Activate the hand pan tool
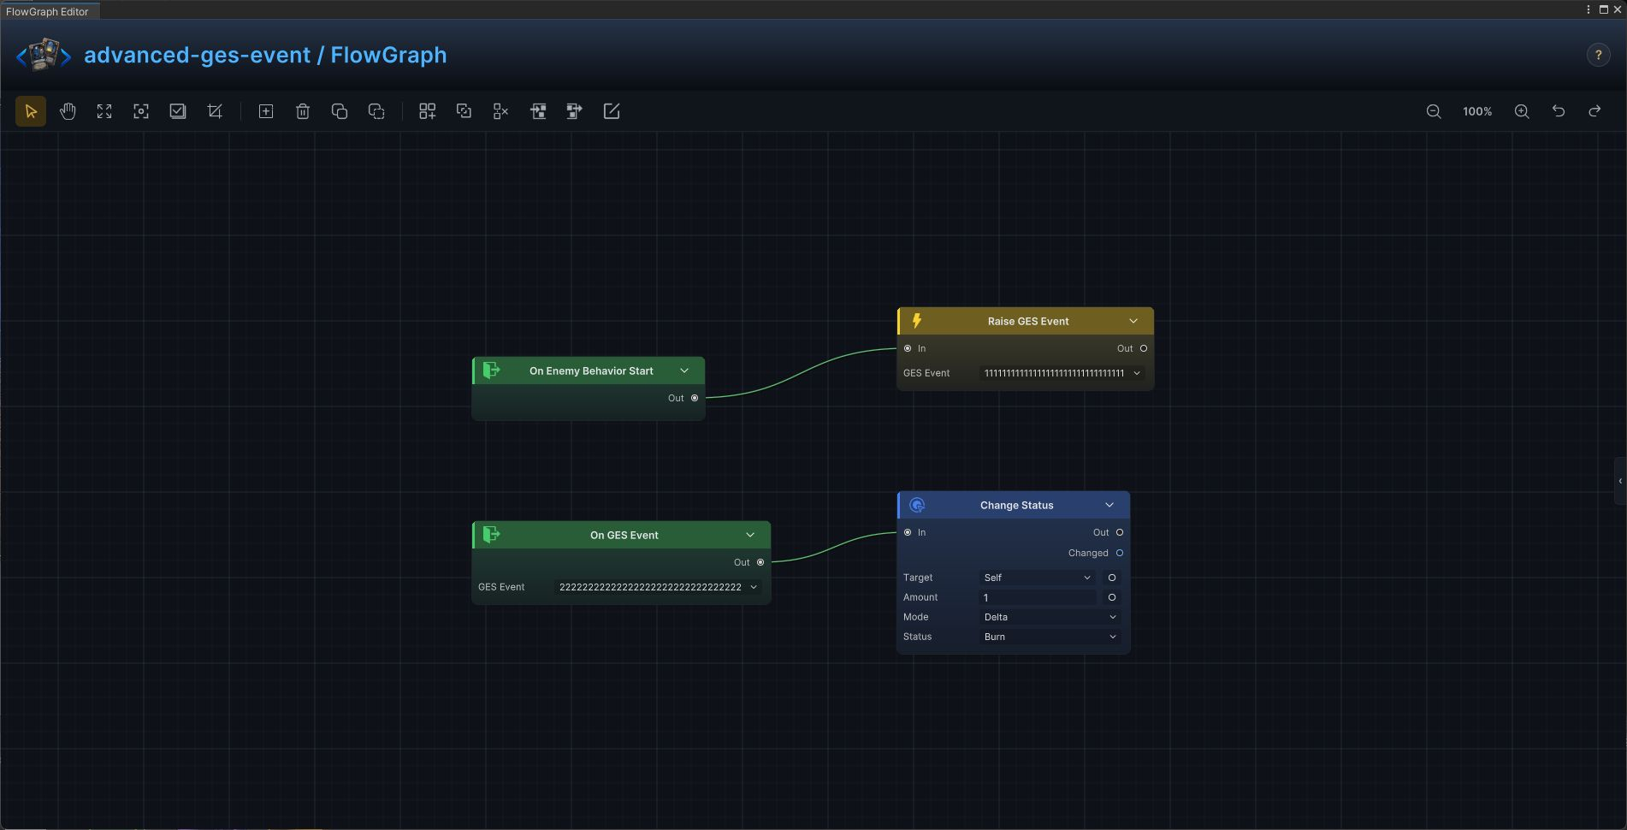Screen dimensions: 1627x830 coord(68,111)
